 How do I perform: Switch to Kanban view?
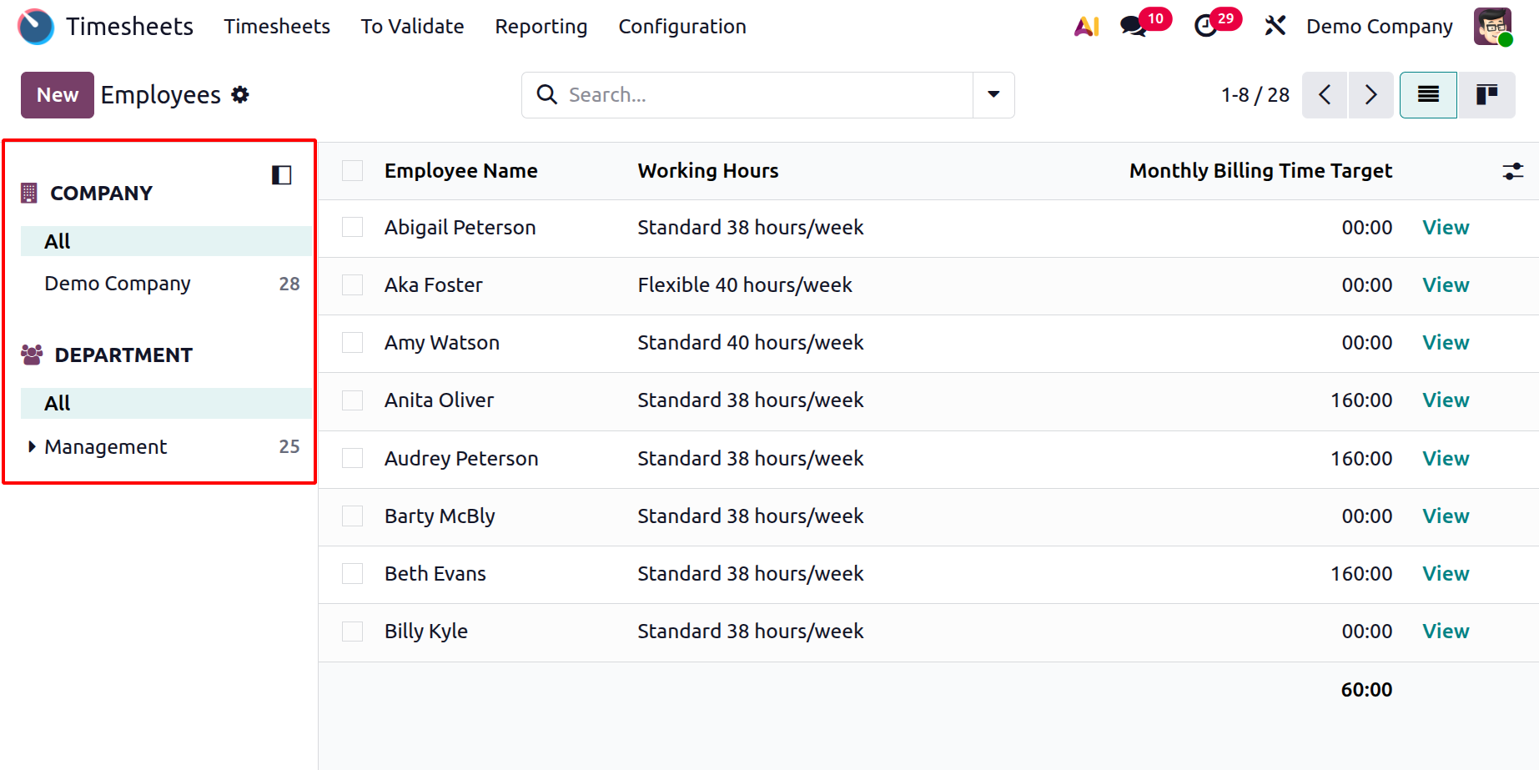point(1486,95)
